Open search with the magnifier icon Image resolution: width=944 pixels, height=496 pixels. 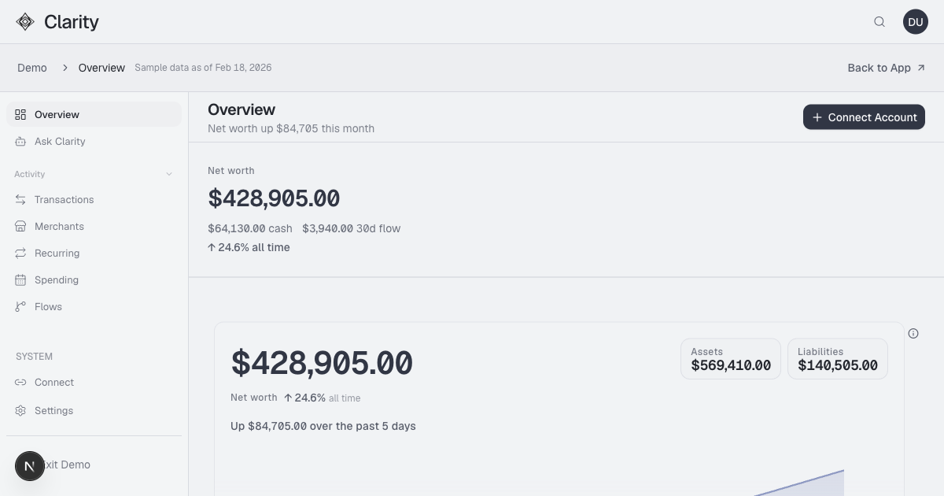click(x=879, y=22)
